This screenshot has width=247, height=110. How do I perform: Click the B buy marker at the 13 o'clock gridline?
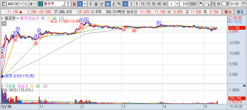coord(124,29)
